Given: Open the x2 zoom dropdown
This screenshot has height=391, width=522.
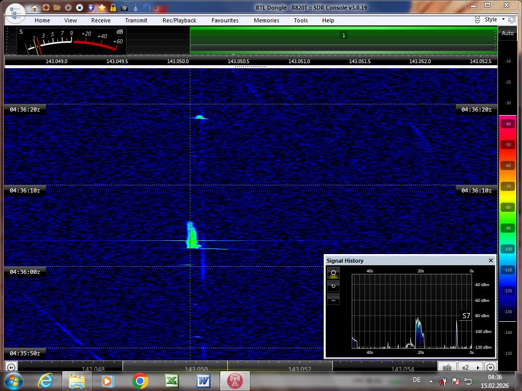Looking at the screenshot, I should pos(471,367).
